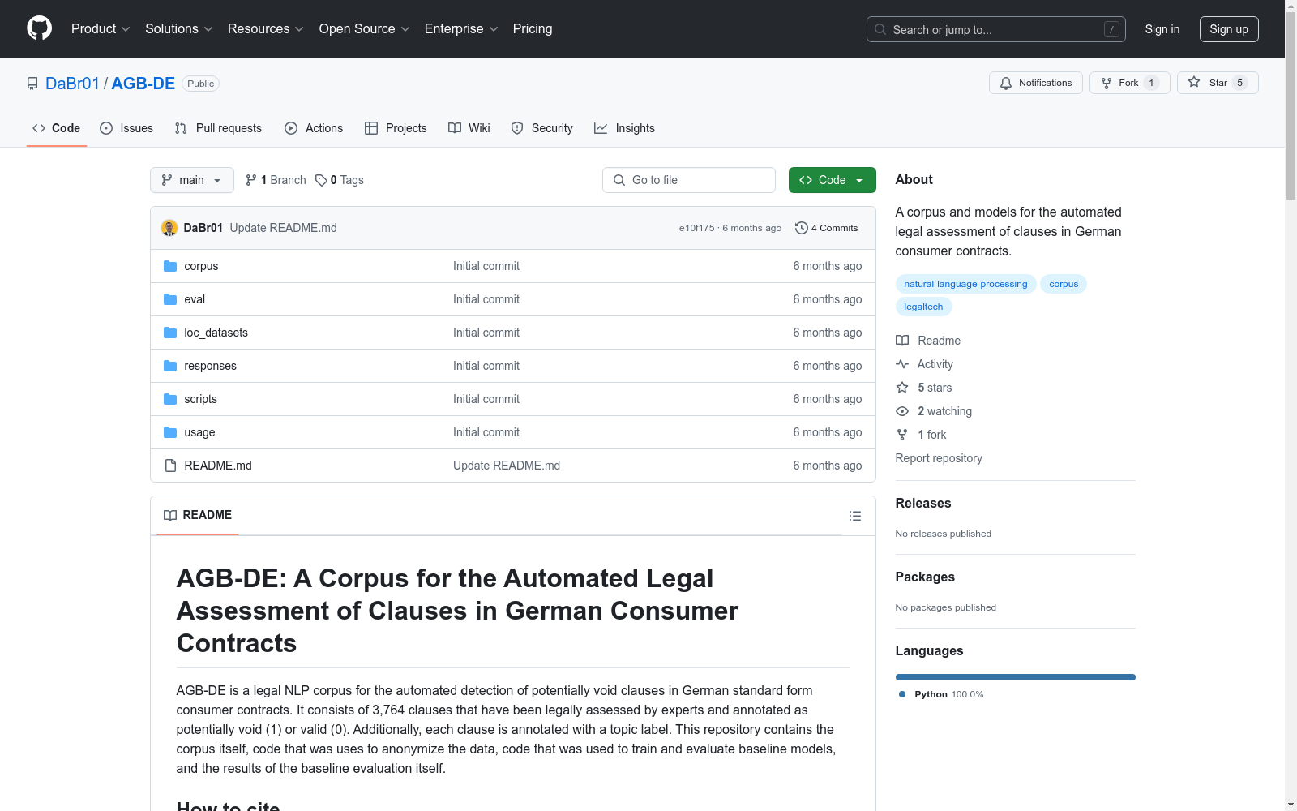Click the natural-language-processing topic tag
This screenshot has width=1297, height=811.
coord(965,284)
